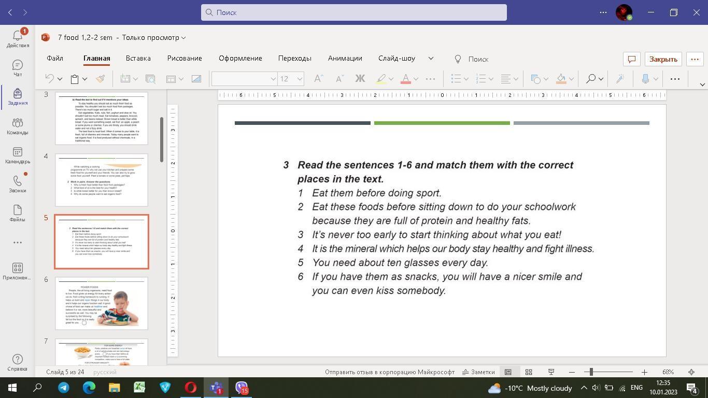Open Excel from the Windows taskbar
Viewport: 708px width, 398px height.
tap(140, 388)
